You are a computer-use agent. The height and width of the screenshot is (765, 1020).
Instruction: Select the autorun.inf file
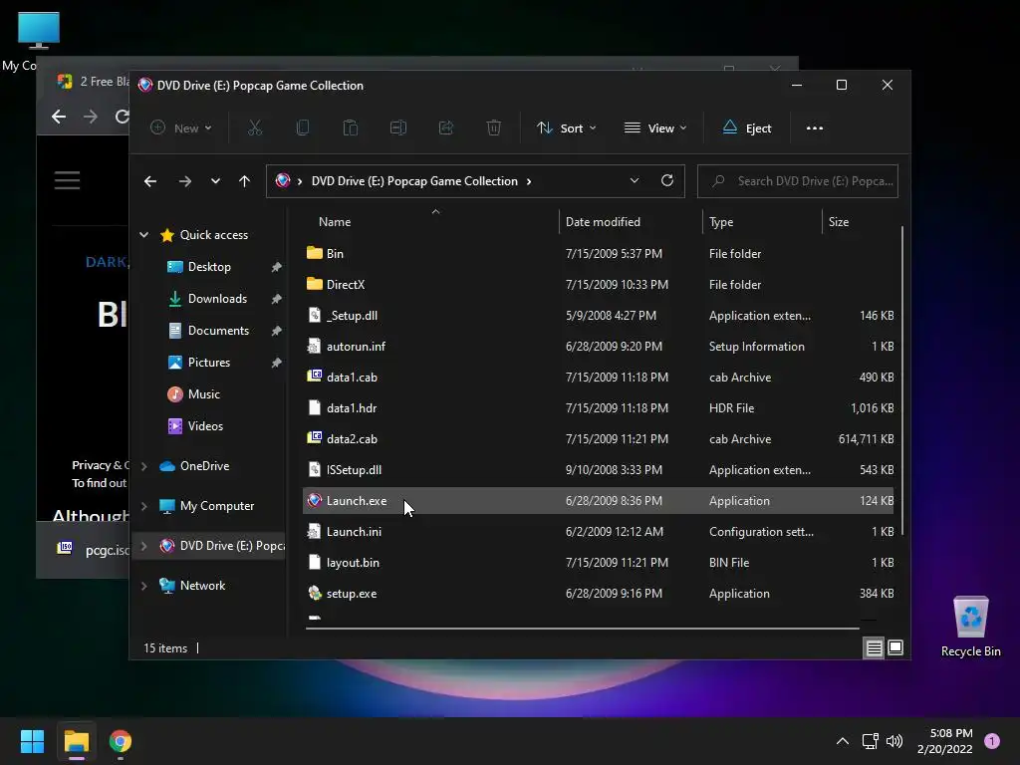pos(598,346)
